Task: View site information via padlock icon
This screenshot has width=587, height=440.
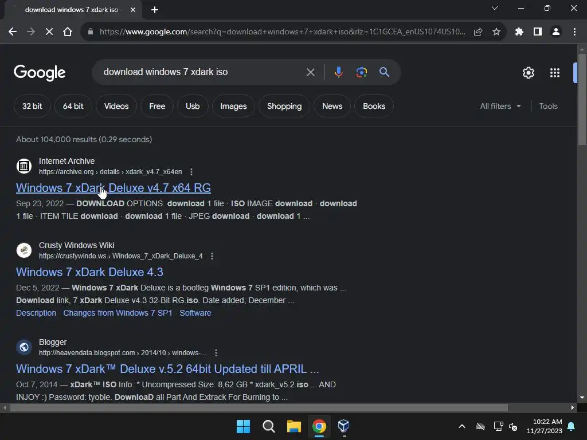Action: point(90,32)
